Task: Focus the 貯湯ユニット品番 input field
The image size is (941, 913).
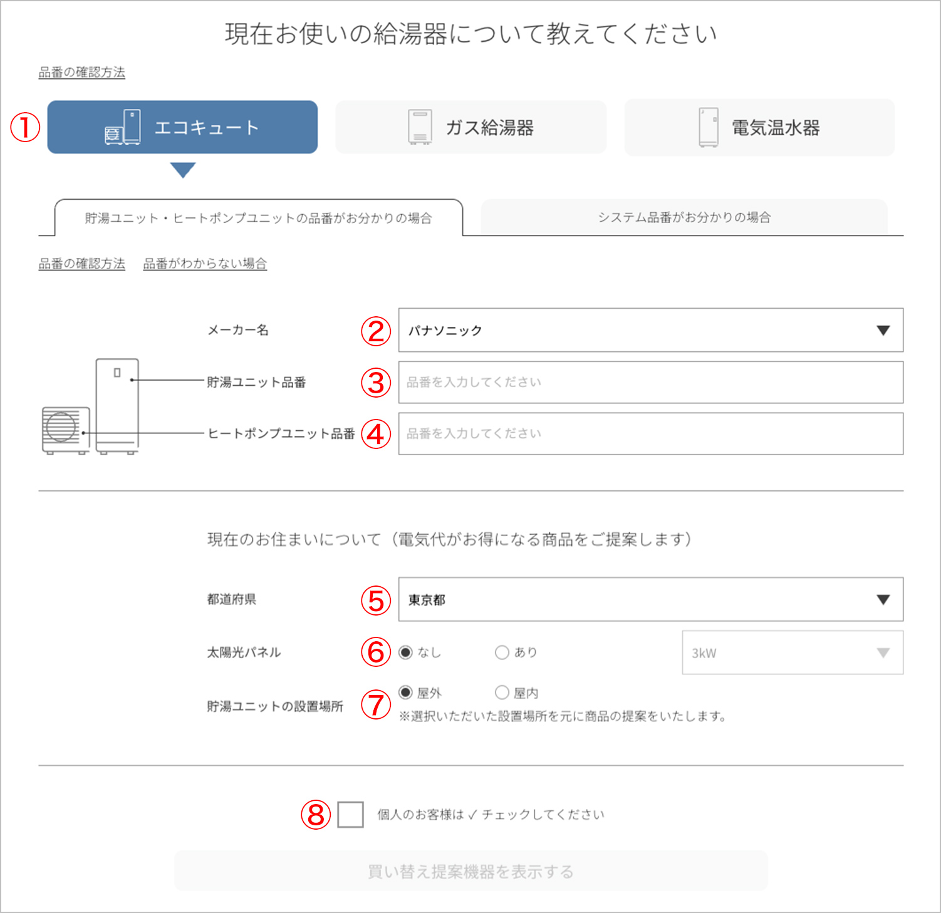Action: click(650, 382)
